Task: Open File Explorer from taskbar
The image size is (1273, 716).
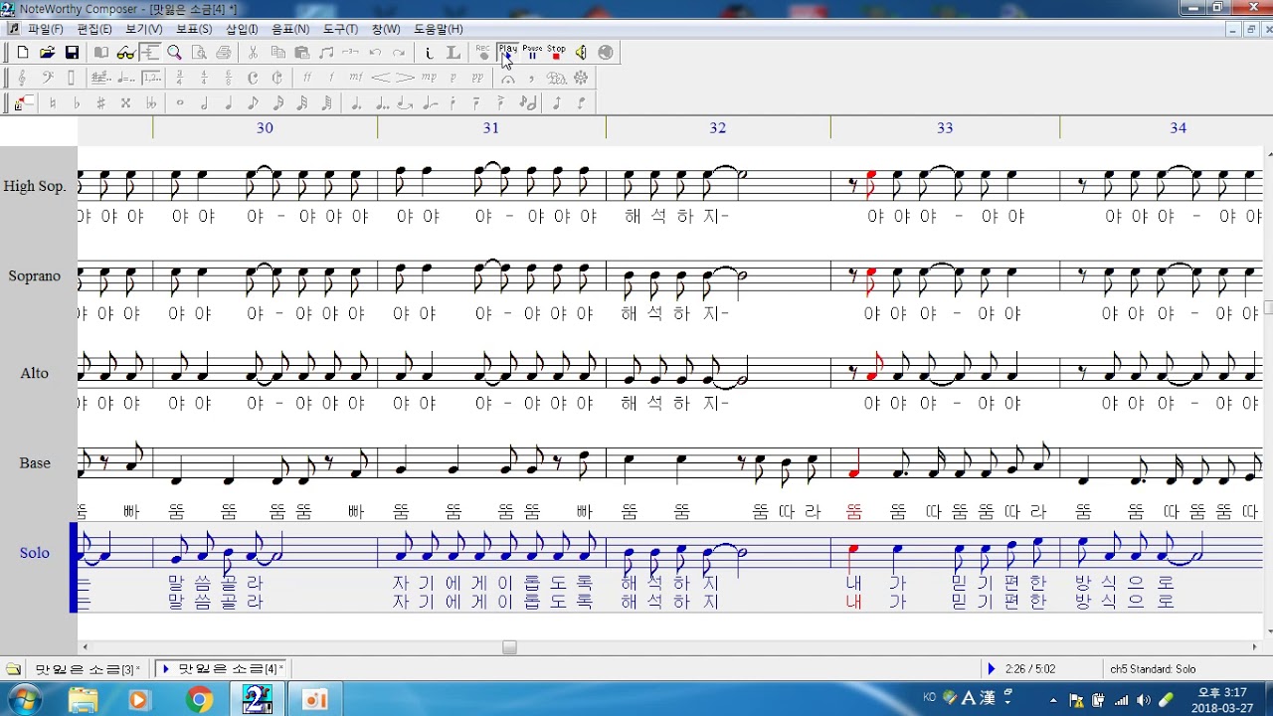Action: pos(84,700)
